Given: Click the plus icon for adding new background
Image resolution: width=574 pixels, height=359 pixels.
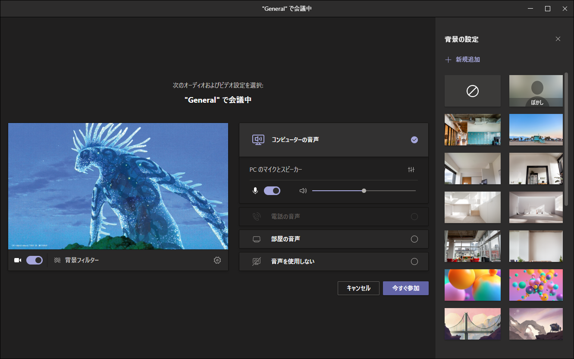Looking at the screenshot, I should click(x=448, y=60).
